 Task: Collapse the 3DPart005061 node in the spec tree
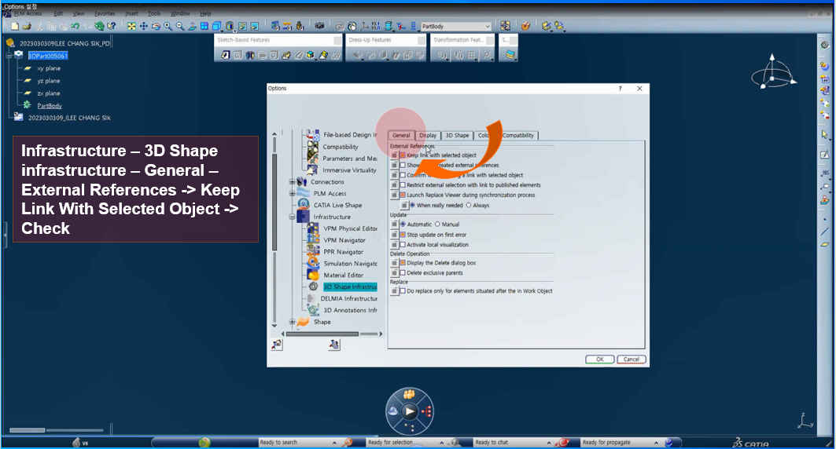pyautogui.click(x=9, y=55)
